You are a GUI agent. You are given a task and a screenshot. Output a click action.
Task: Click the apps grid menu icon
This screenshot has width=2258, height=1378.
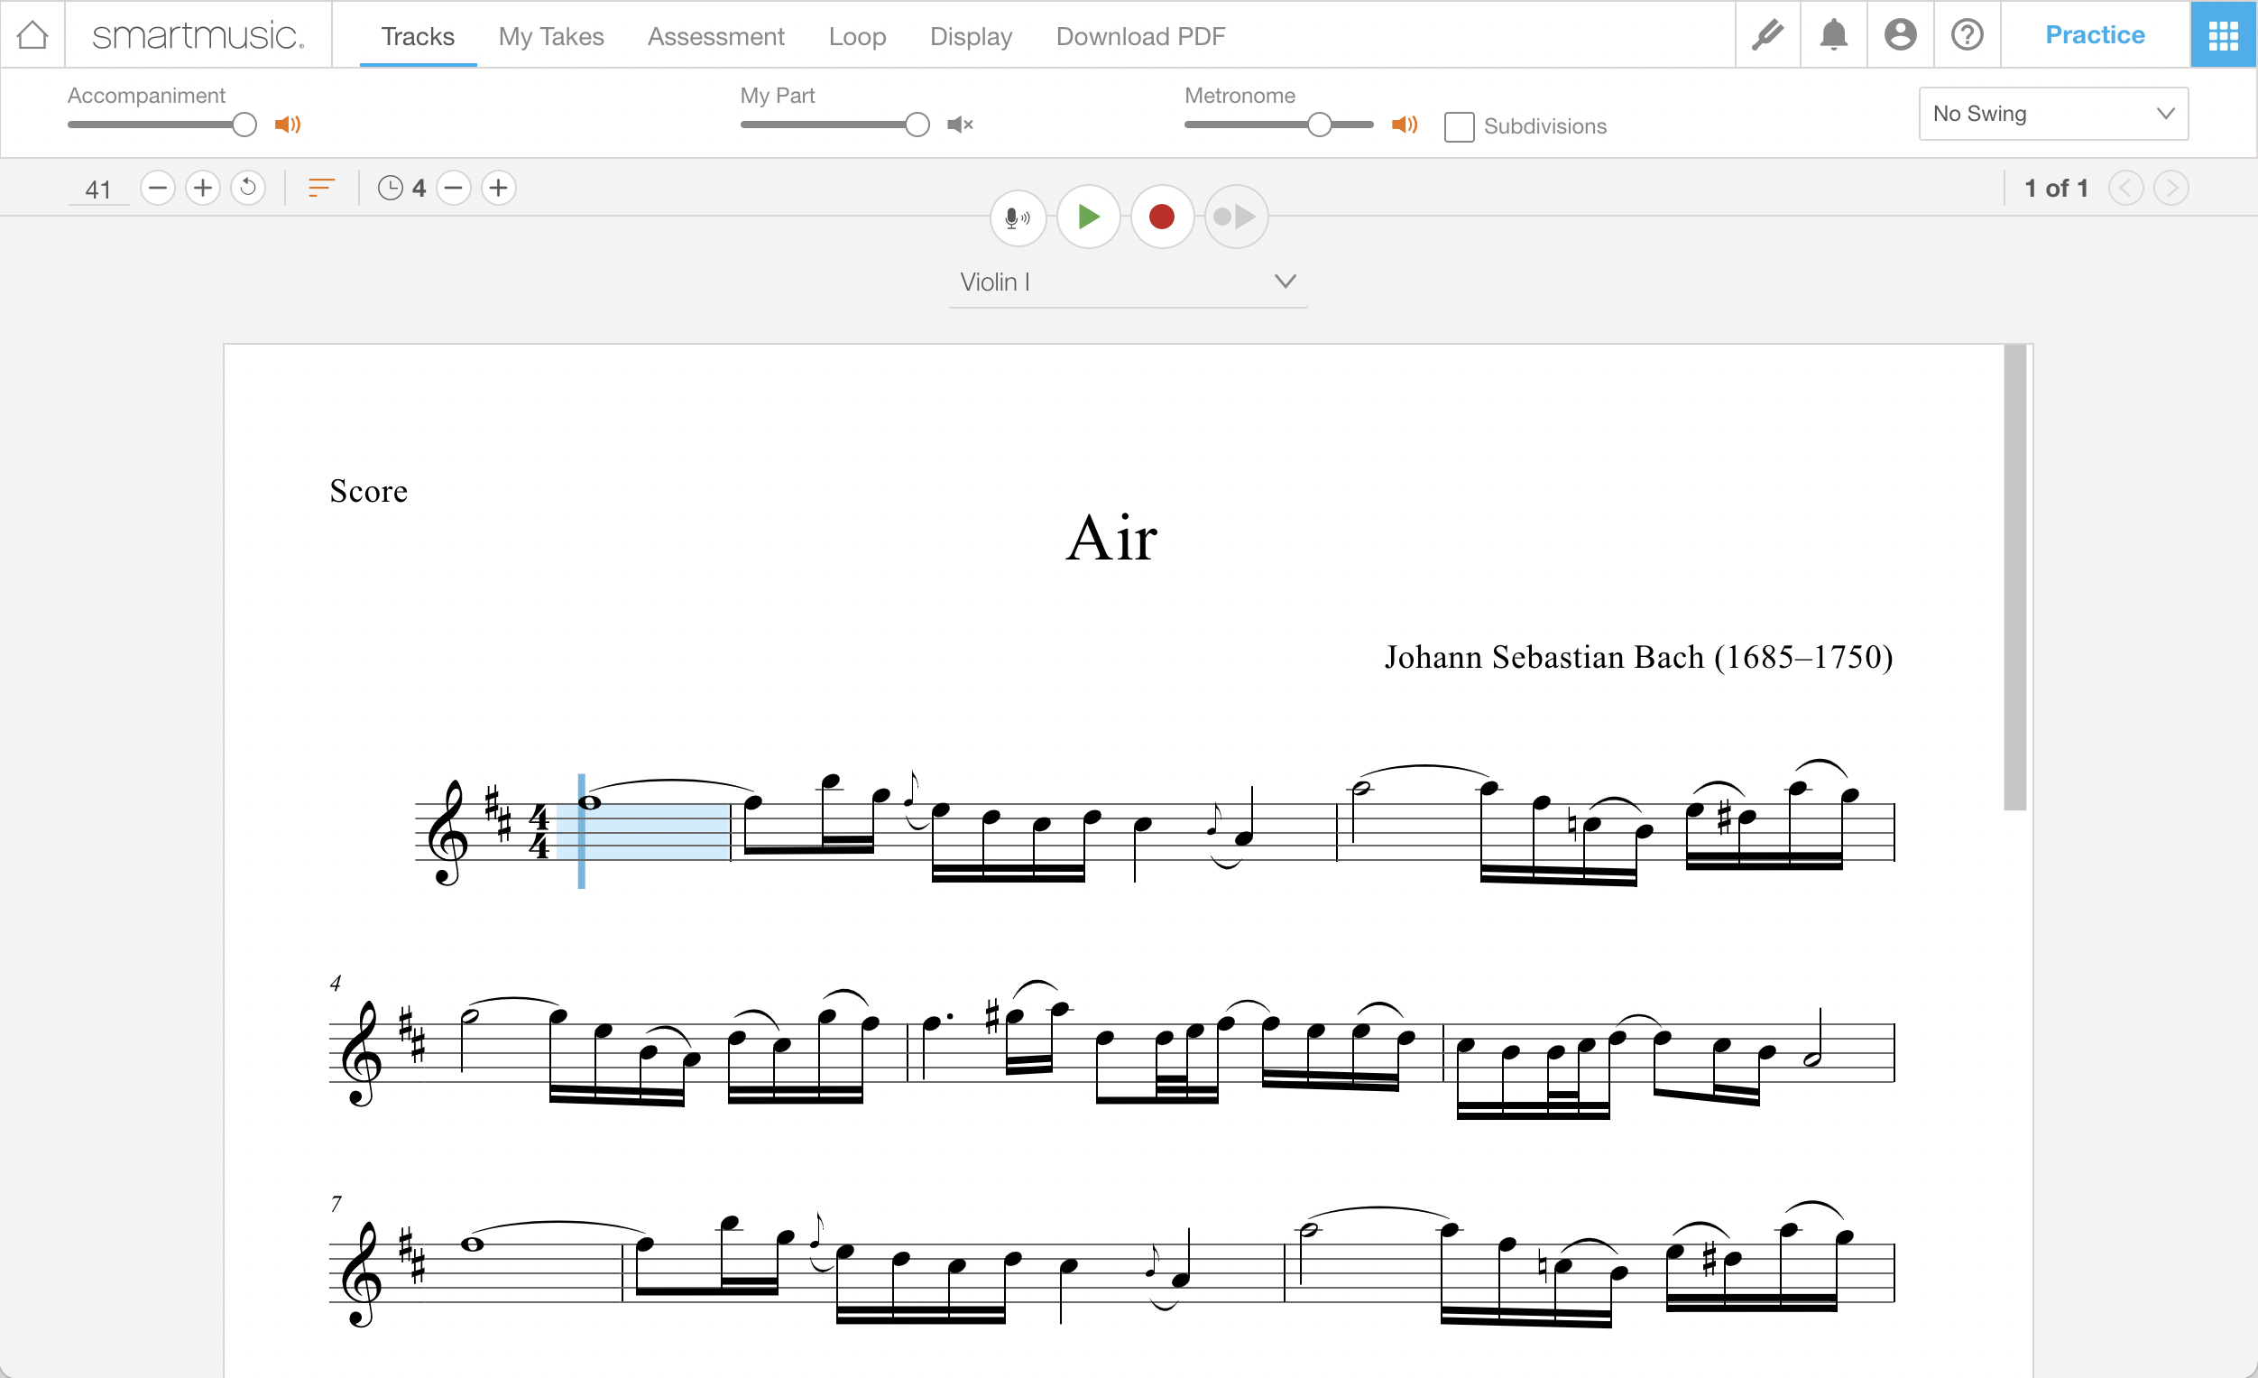[2223, 35]
